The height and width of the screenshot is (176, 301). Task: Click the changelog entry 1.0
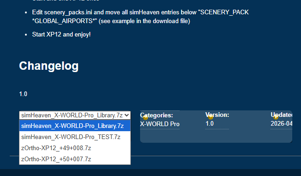click(23, 94)
